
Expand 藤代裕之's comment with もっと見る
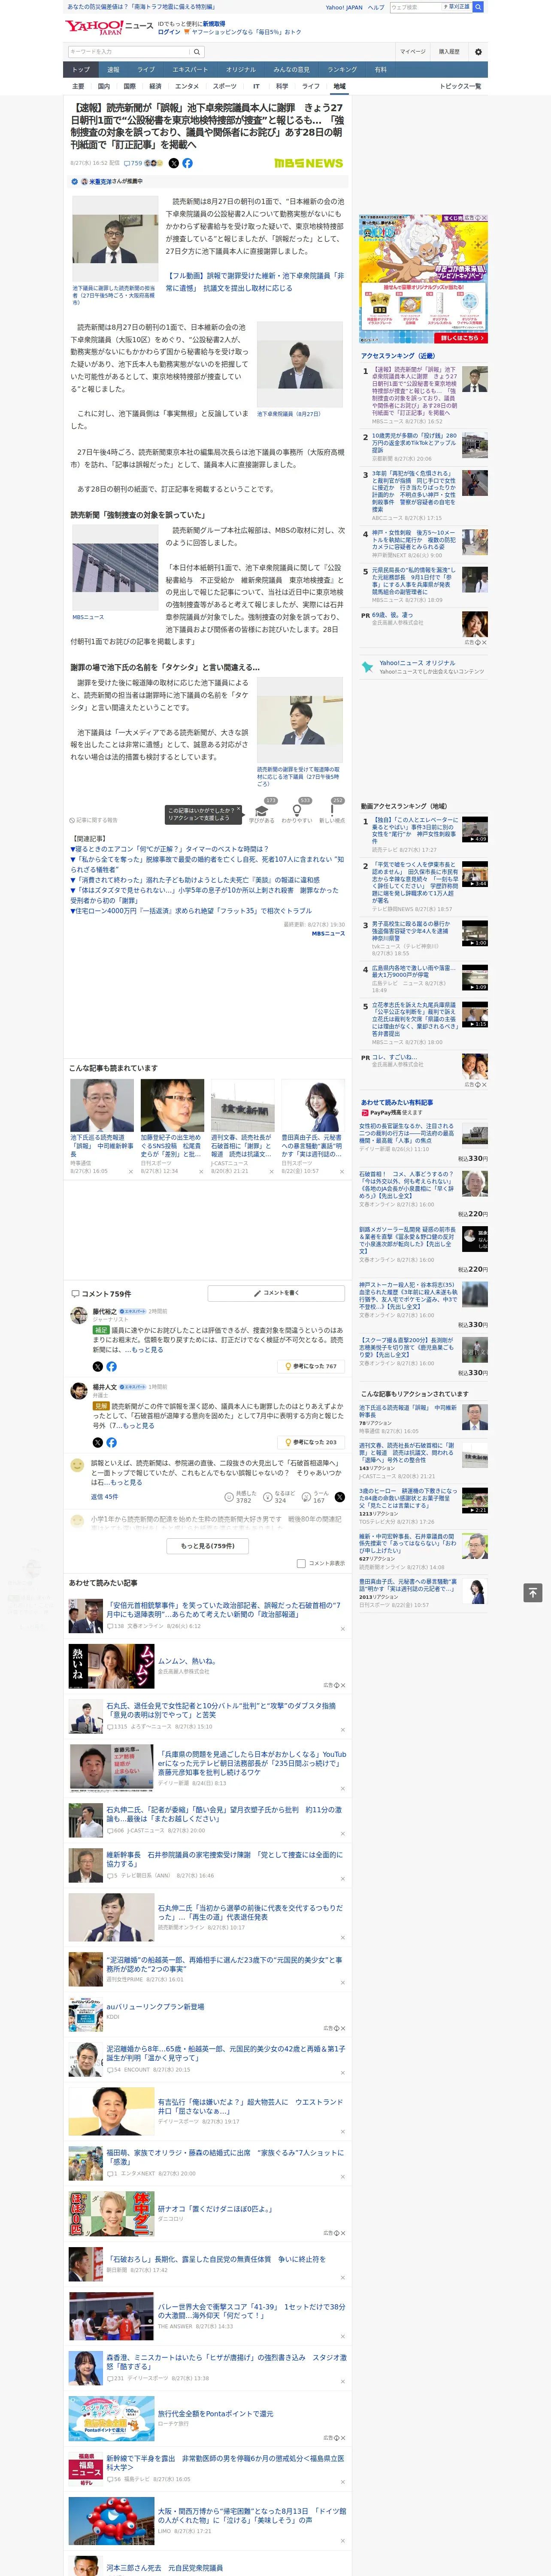click(147, 1350)
